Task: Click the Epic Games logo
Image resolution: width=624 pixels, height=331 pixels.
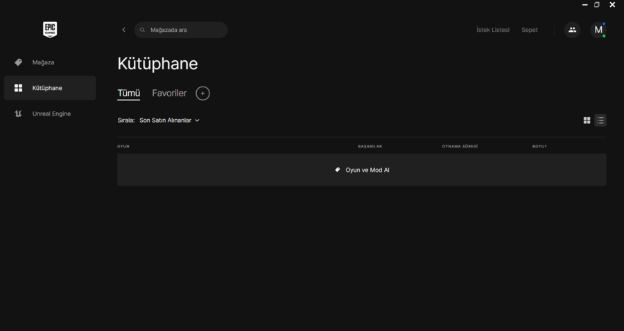Action: click(x=50, y=30)
